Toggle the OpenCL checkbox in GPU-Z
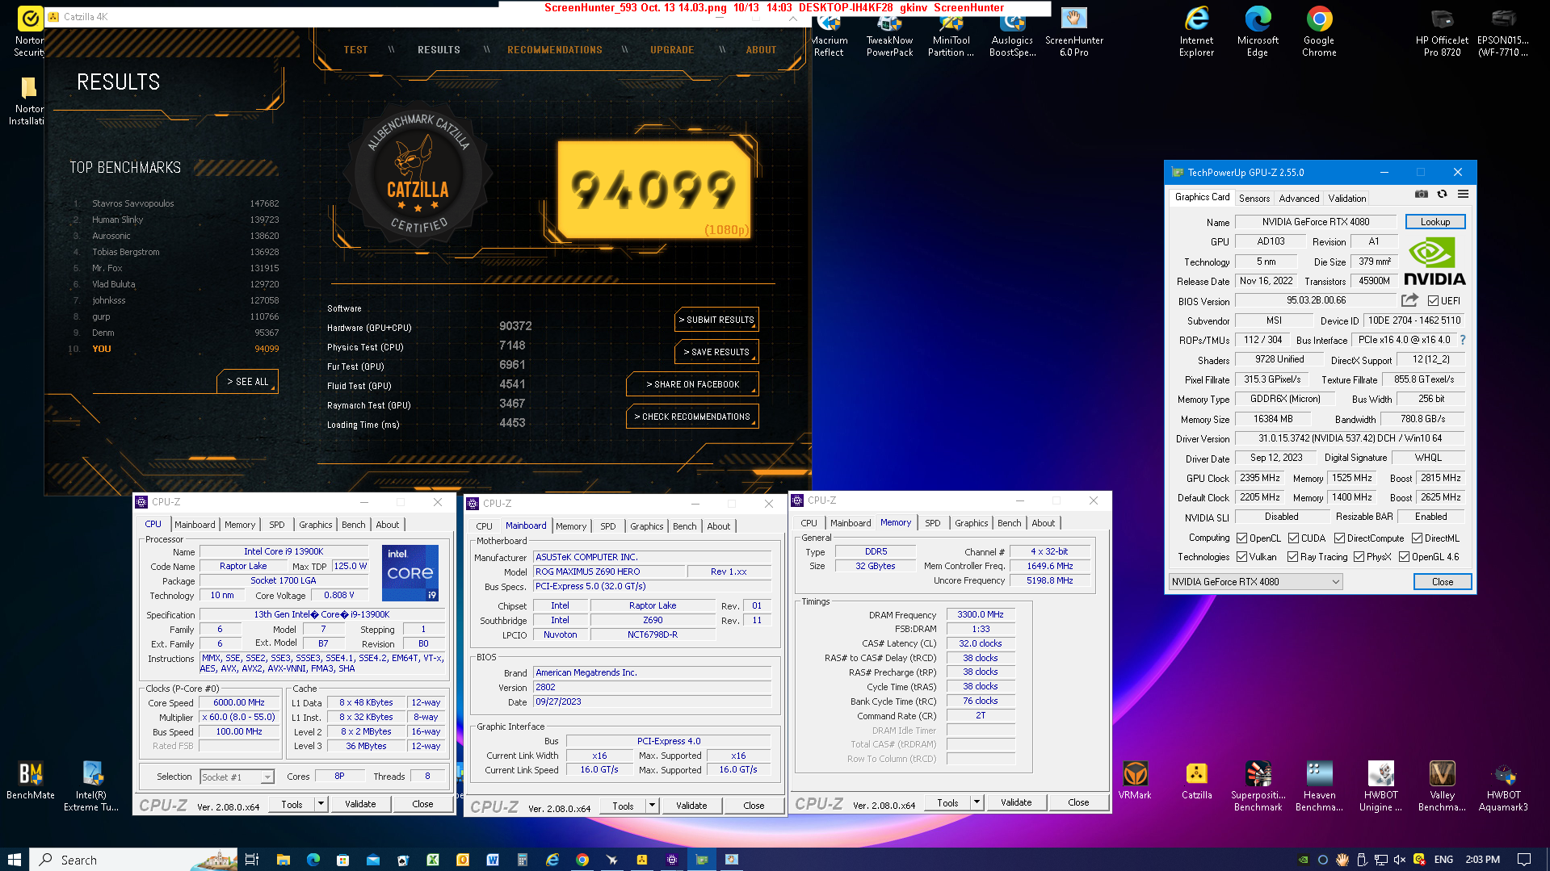 (1241, 538)
